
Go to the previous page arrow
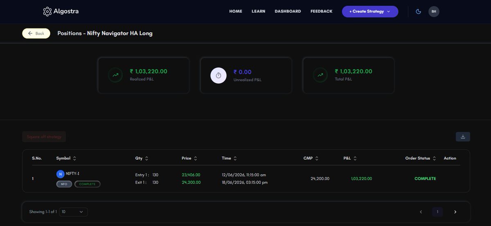tap(421, 212)
